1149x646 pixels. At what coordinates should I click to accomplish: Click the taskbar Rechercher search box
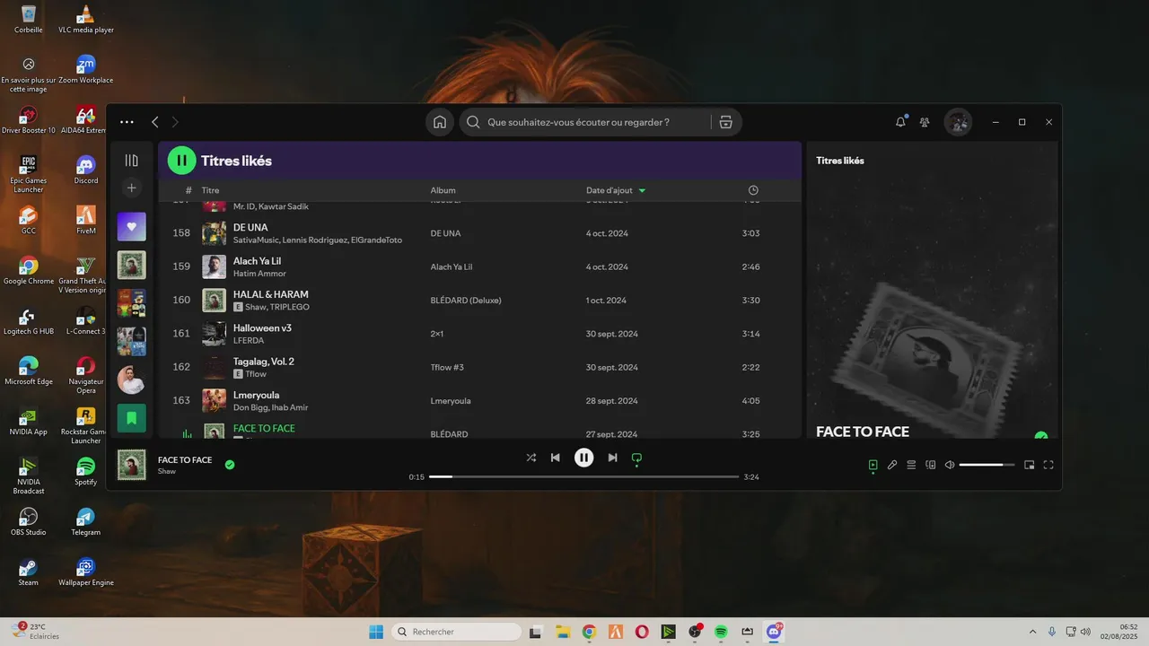click(x=457, y=632)
